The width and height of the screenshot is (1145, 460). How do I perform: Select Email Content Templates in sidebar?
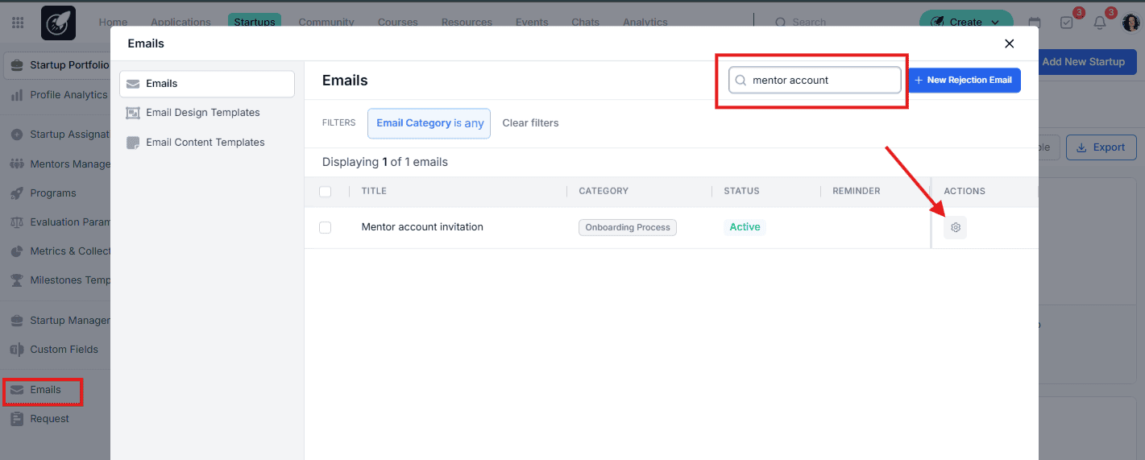205,143
